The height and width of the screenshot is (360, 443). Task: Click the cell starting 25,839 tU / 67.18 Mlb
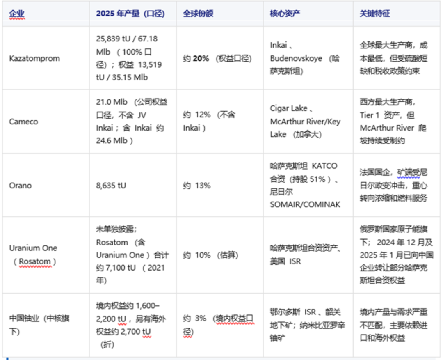pos(133,58)
